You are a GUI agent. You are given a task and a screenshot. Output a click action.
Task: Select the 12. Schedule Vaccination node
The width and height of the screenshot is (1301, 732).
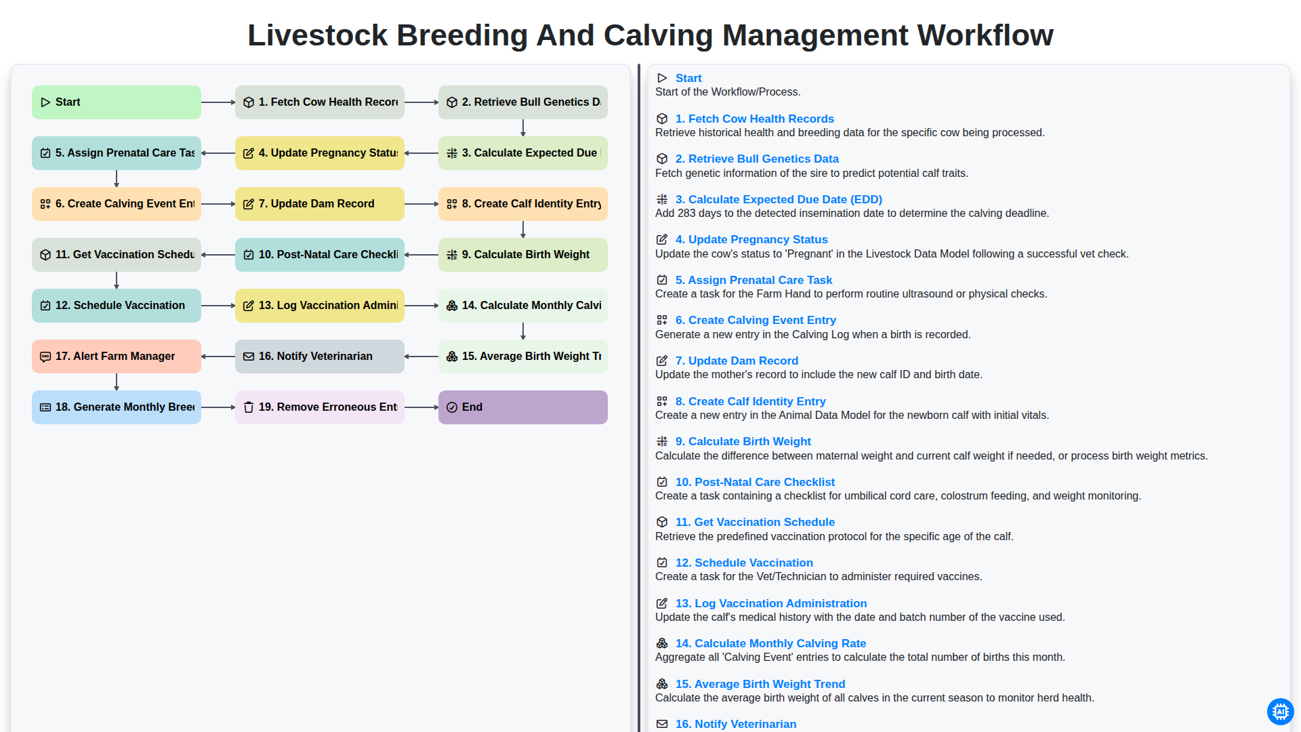tap(117, 306)
